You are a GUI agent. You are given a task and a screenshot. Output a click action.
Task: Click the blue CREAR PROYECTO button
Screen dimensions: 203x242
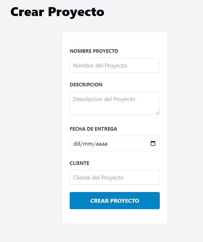[115, 201]
